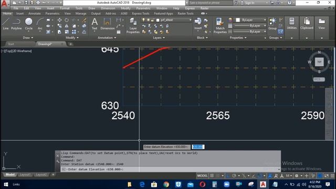Toggle grid display in status bar
The height and width of the screenshot is (189, 336).
212,176
